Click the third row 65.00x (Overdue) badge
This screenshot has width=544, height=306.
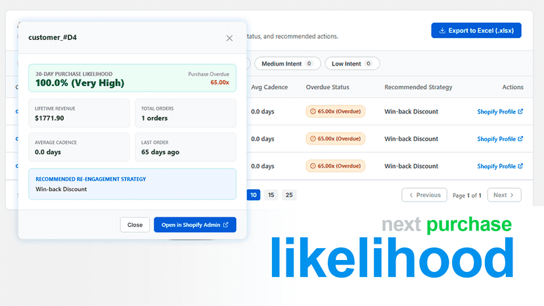pos(335,166)
